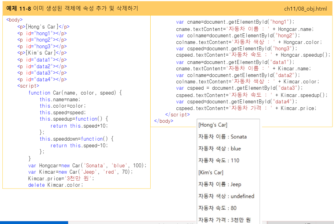334x224 pixels.
Task: Click the code line <p>[Kim's Car]</p>
Action: (x=42, y=53)
